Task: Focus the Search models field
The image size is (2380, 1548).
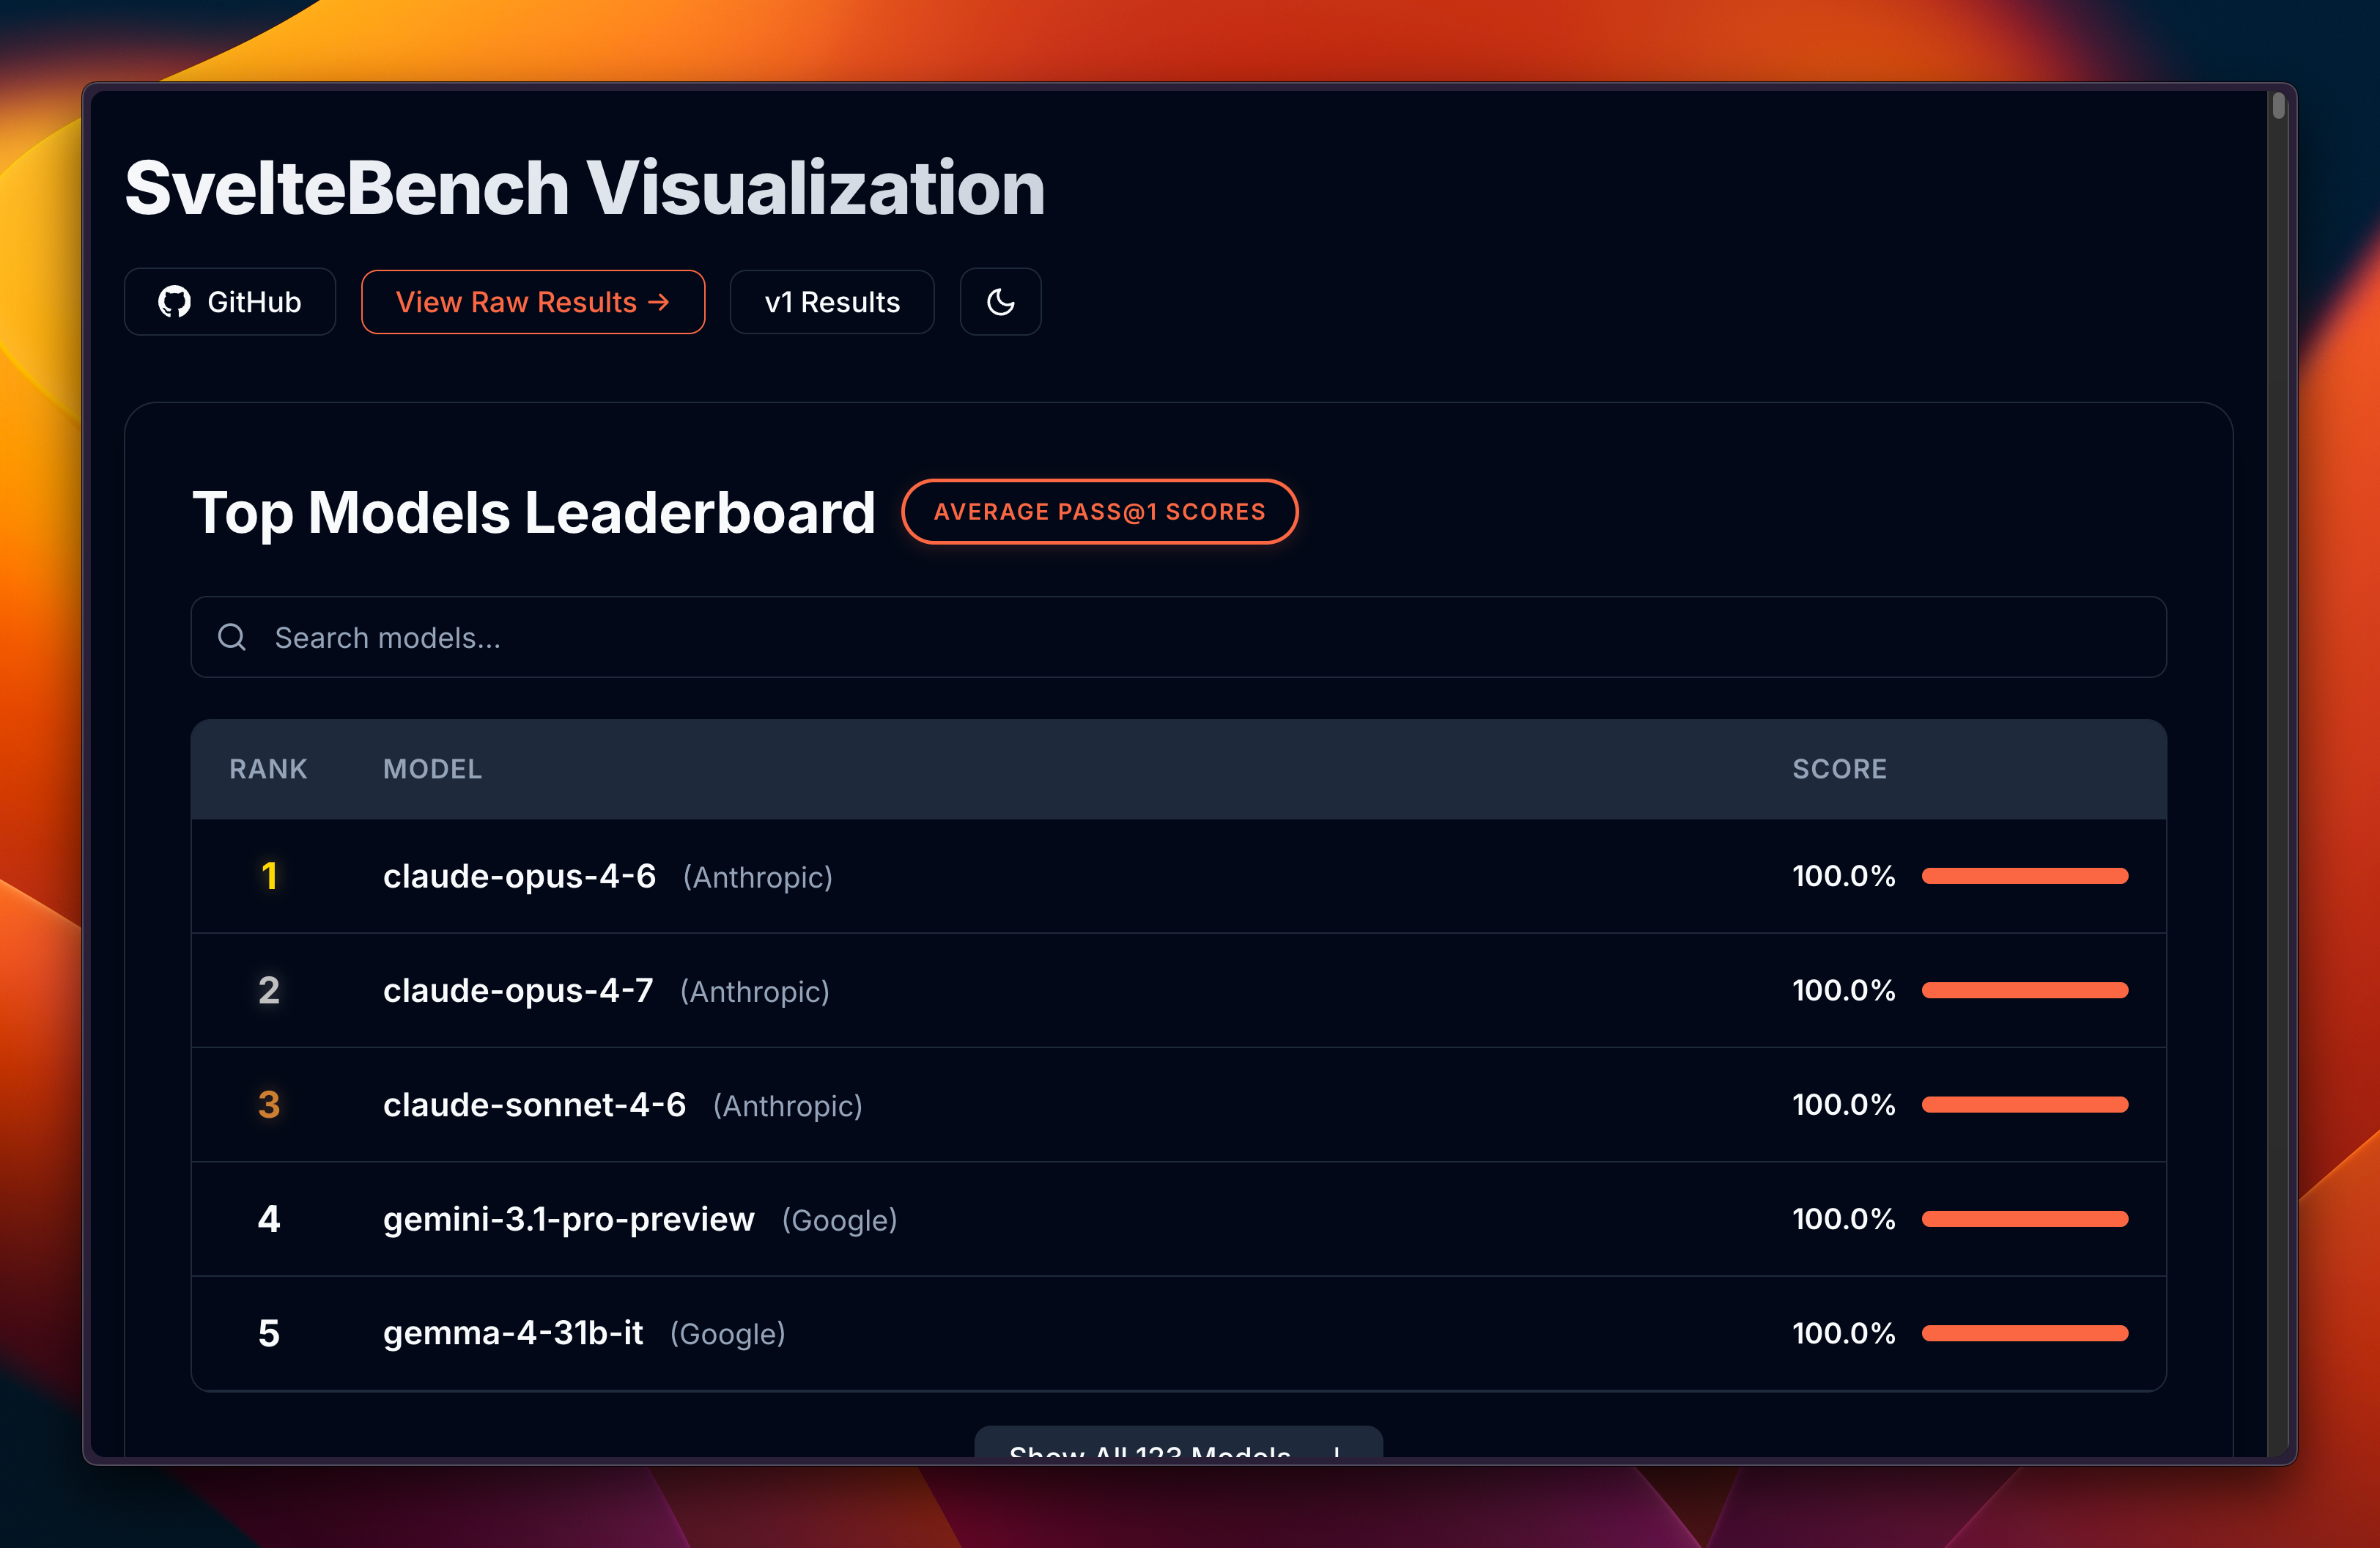Action: point(1178,637)
